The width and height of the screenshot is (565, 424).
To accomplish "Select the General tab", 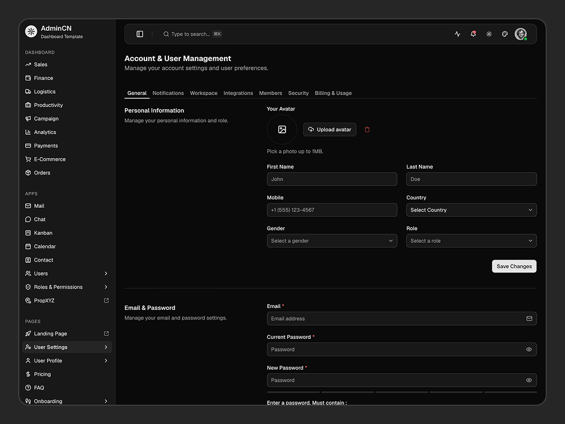I will (x=137, y=93).
